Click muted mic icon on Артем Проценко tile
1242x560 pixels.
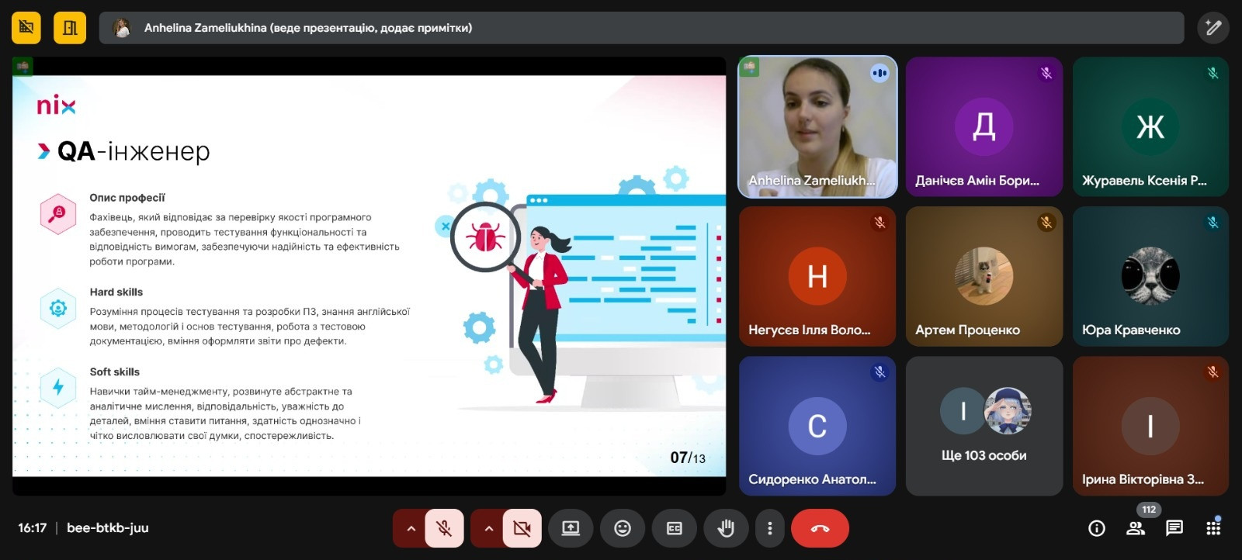pyautogui.click(x=1046, y=223)
